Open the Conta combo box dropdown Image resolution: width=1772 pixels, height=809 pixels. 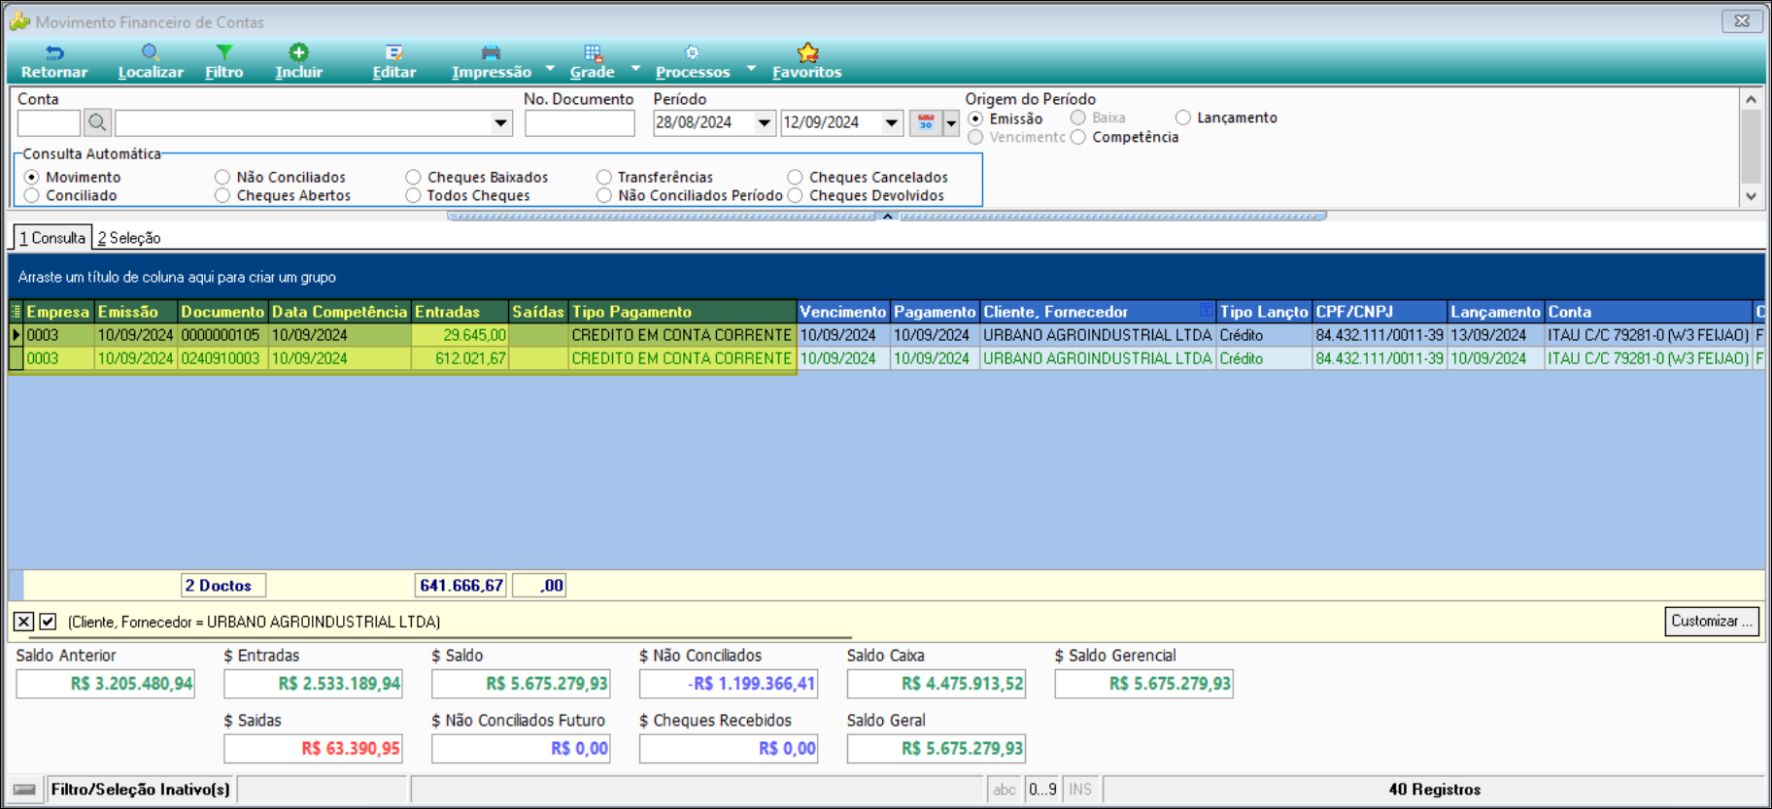[500, 123]
